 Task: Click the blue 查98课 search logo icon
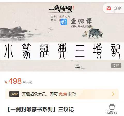coord(64,22)
